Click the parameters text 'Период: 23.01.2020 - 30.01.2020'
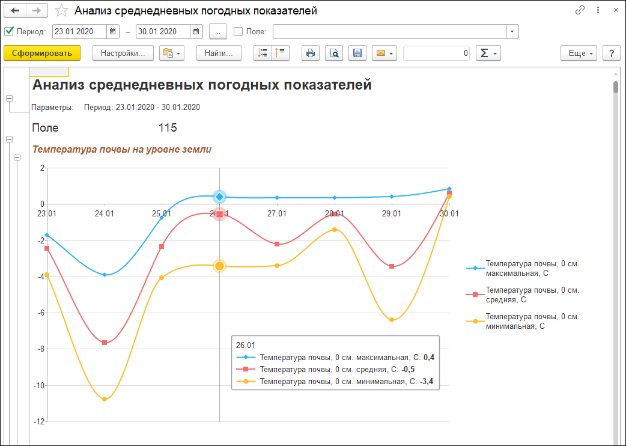The width and height of the screenshot is (626, 446). point(142,108)
